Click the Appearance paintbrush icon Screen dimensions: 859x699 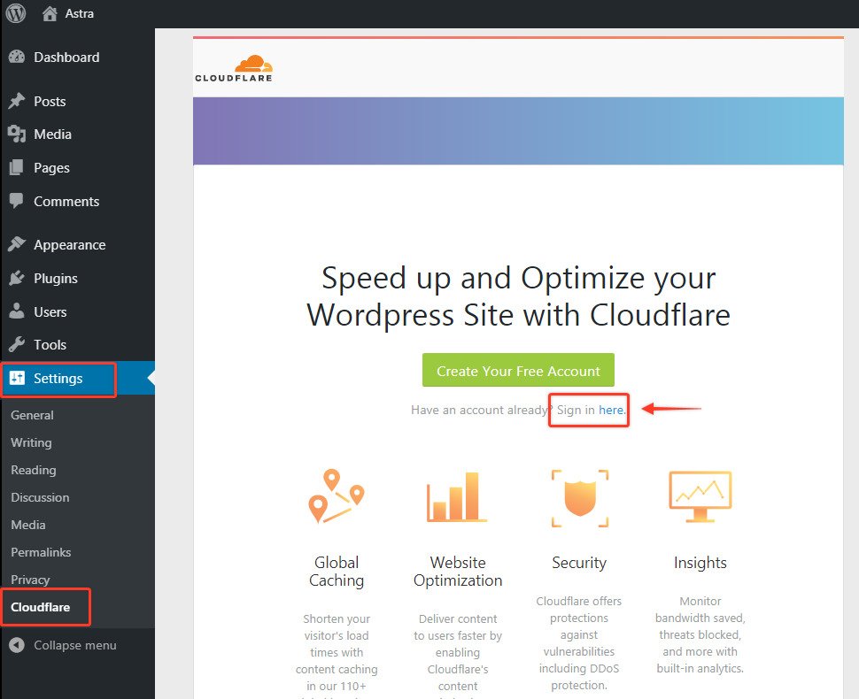click(x=17, y=244)
